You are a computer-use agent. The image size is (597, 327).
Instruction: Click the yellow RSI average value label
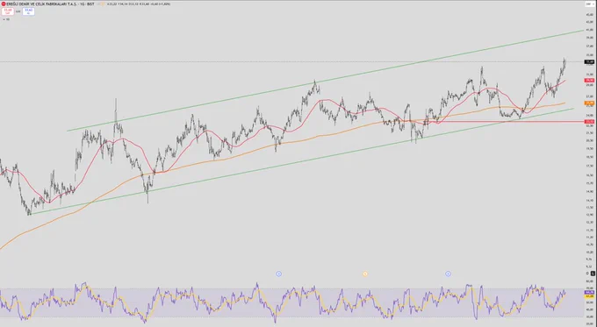click(589, 295)
